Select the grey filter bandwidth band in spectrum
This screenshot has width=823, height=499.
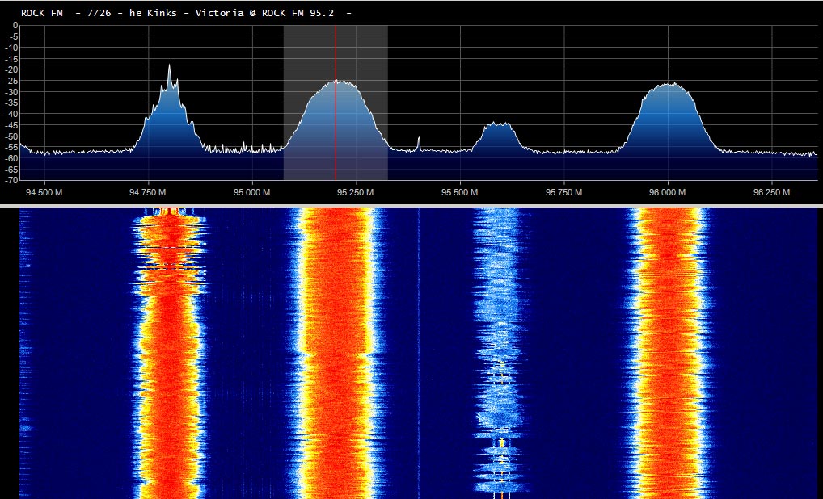point(336,103)
